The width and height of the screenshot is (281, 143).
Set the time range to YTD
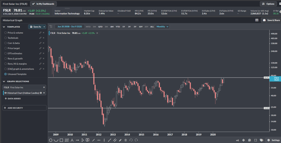click(118, 27)
